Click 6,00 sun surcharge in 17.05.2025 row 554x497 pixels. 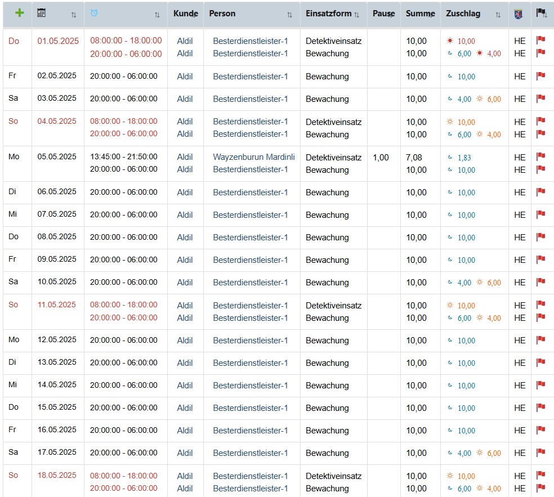click(494, 453)
